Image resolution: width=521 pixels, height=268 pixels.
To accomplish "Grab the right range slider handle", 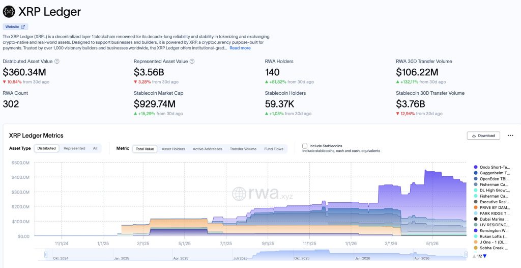I will [466, 255].
